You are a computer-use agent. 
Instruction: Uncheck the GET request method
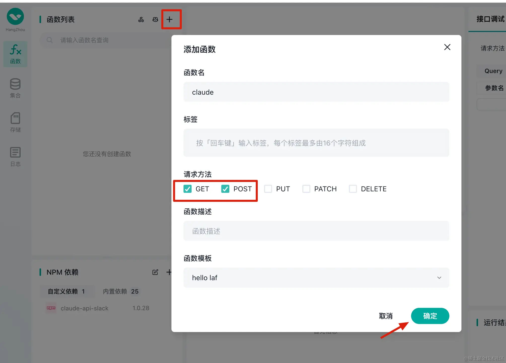188,189
